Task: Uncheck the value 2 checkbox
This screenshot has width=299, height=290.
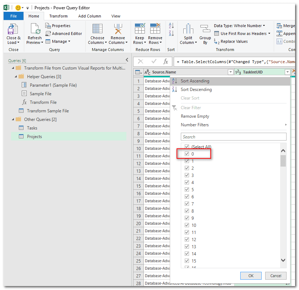Action: click(x=187, y=168)
